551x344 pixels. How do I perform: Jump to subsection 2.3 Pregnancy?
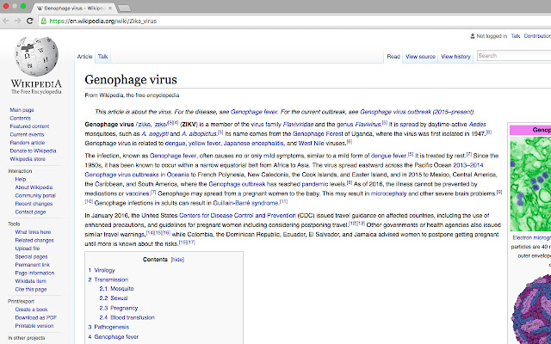pyautogui.click(x=119, y=308)
